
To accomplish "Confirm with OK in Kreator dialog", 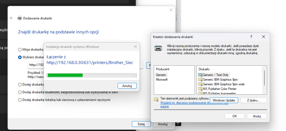I will (234, 116).
